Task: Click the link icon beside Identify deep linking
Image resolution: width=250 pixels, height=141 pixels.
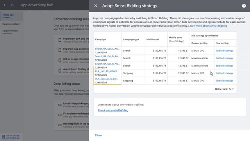Action: pyautogui.click(x=60, y=105)
